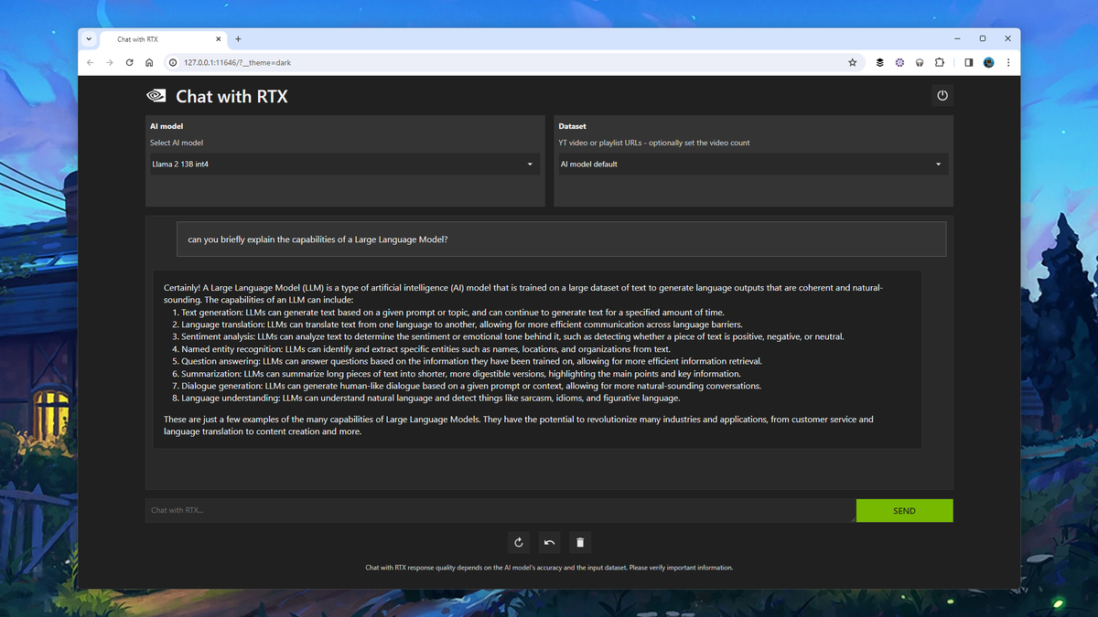
Task: Click the 'AI model' panel heading
Action: coord(167,126)
